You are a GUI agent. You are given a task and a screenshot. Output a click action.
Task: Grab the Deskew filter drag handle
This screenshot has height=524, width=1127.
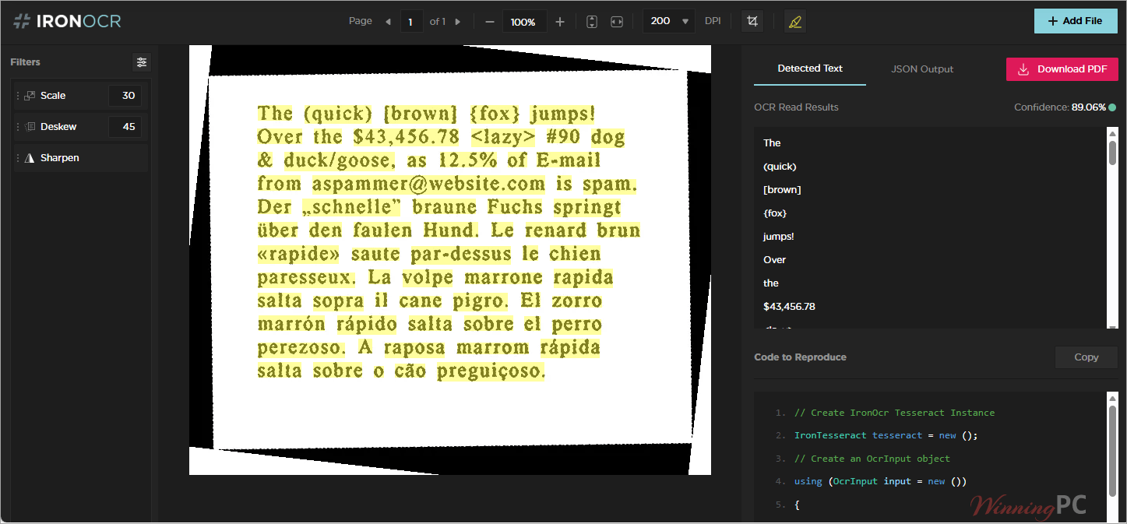18,127
